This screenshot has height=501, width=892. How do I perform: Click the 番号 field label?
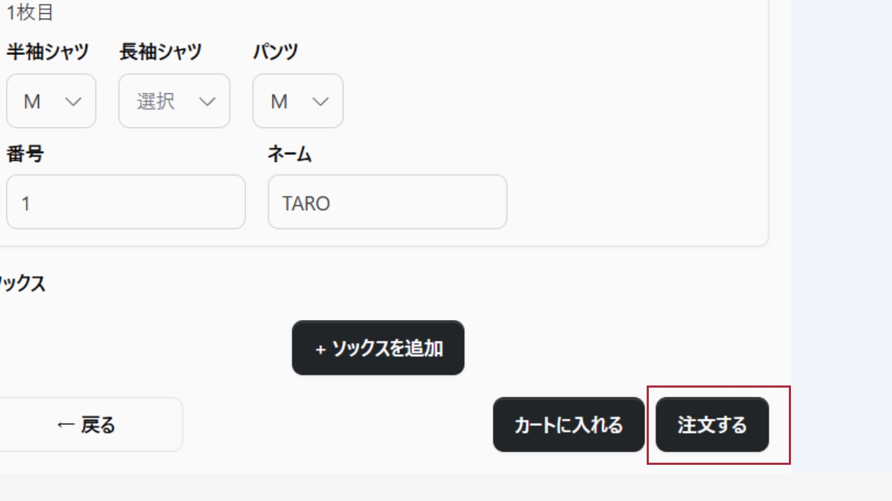[25, 154]
